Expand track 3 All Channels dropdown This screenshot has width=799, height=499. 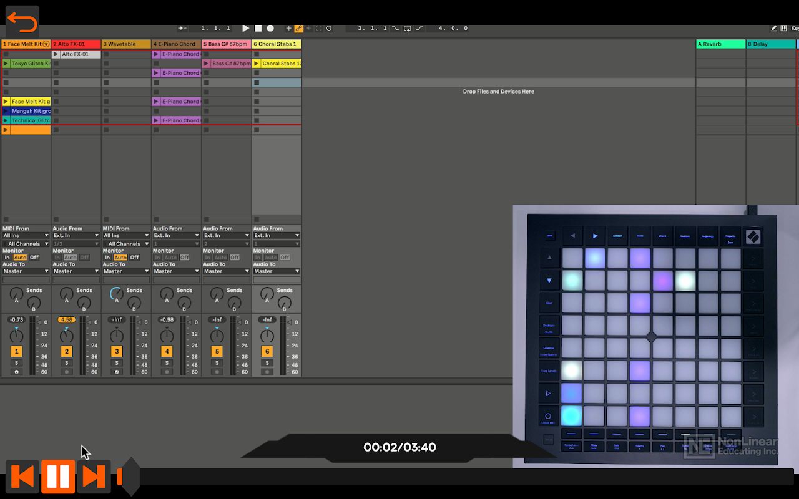point(126,244)
